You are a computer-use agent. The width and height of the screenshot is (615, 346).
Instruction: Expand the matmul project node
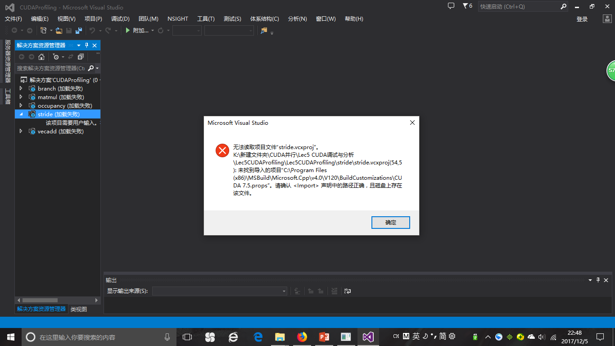click(21, 97)
